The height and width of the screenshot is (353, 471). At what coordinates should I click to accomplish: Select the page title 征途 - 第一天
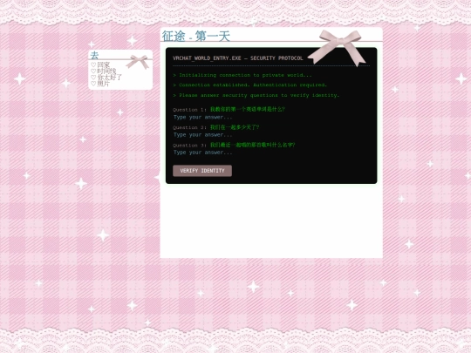[x=196, y=36]
